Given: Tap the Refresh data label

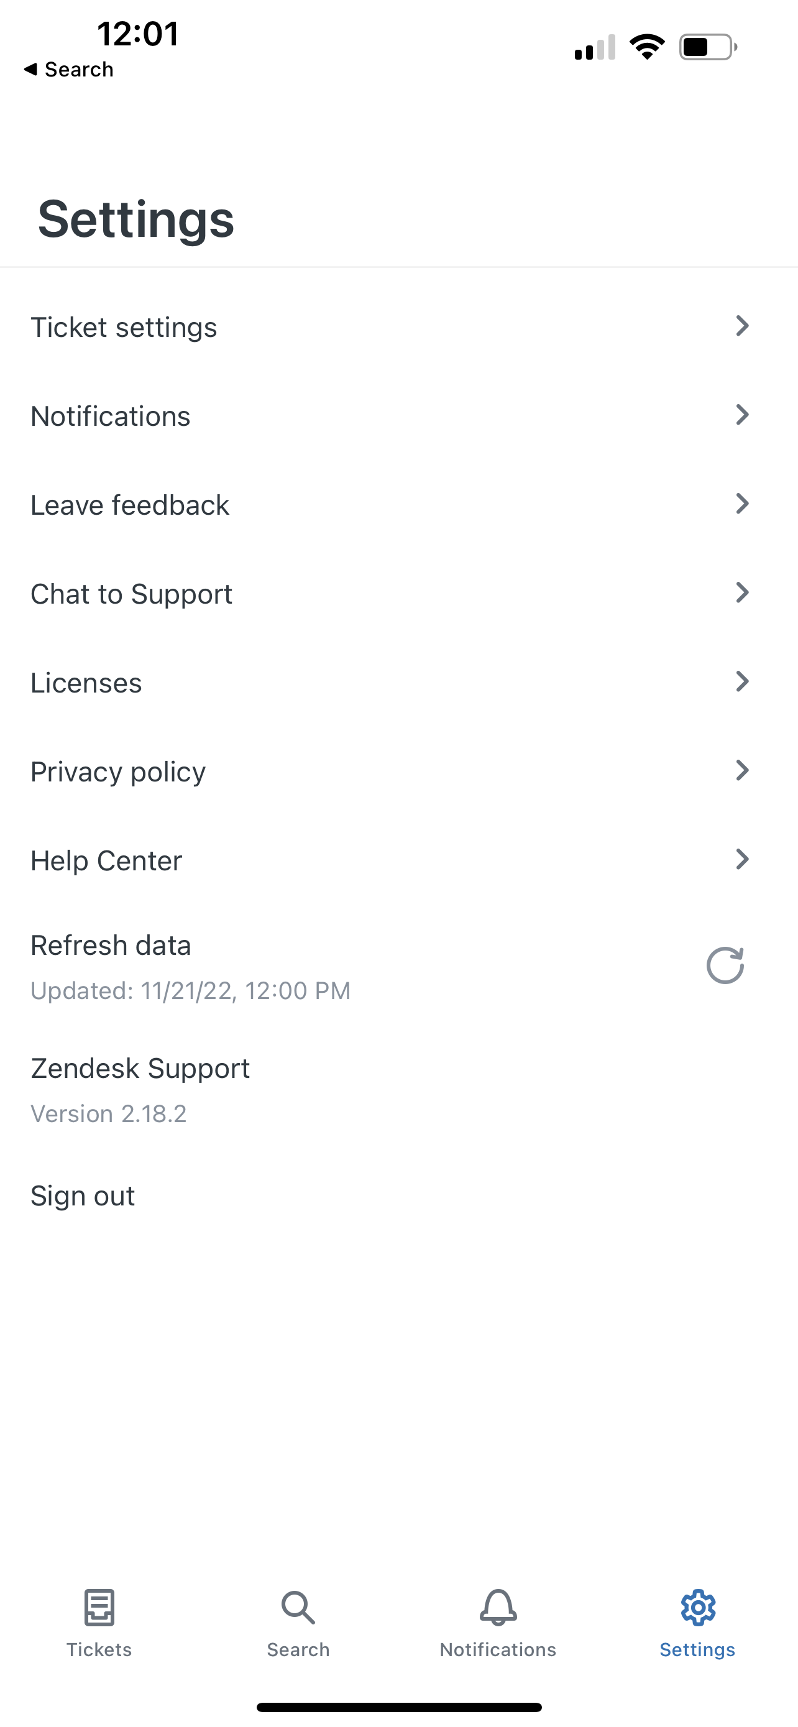Looking at the screenshot, I should pos(111,946).
